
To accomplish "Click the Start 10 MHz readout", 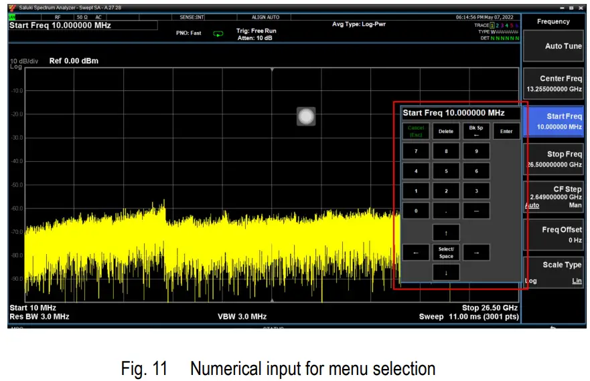I will 33,307.
